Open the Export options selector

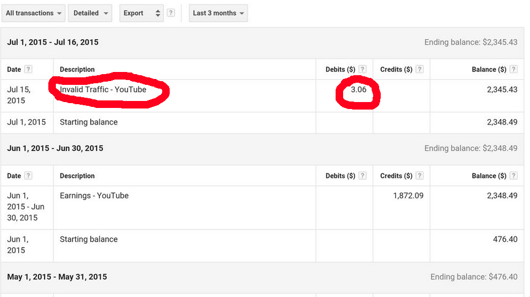(x=141, y=13)
